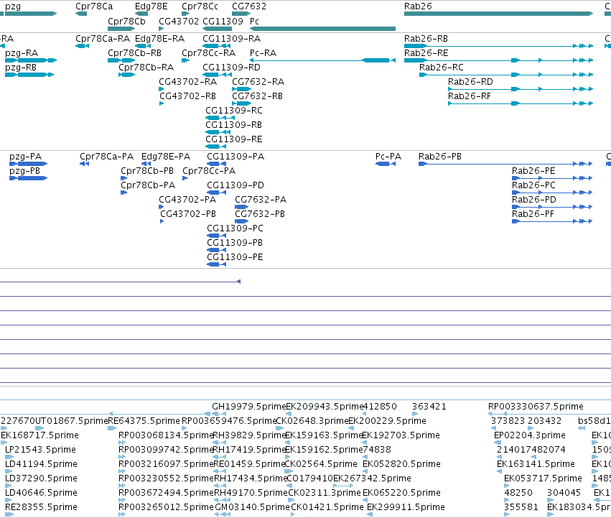611x518 pixels.
Task: Select protein label Cpr78Cb-PA
Action: coord(148,185)
